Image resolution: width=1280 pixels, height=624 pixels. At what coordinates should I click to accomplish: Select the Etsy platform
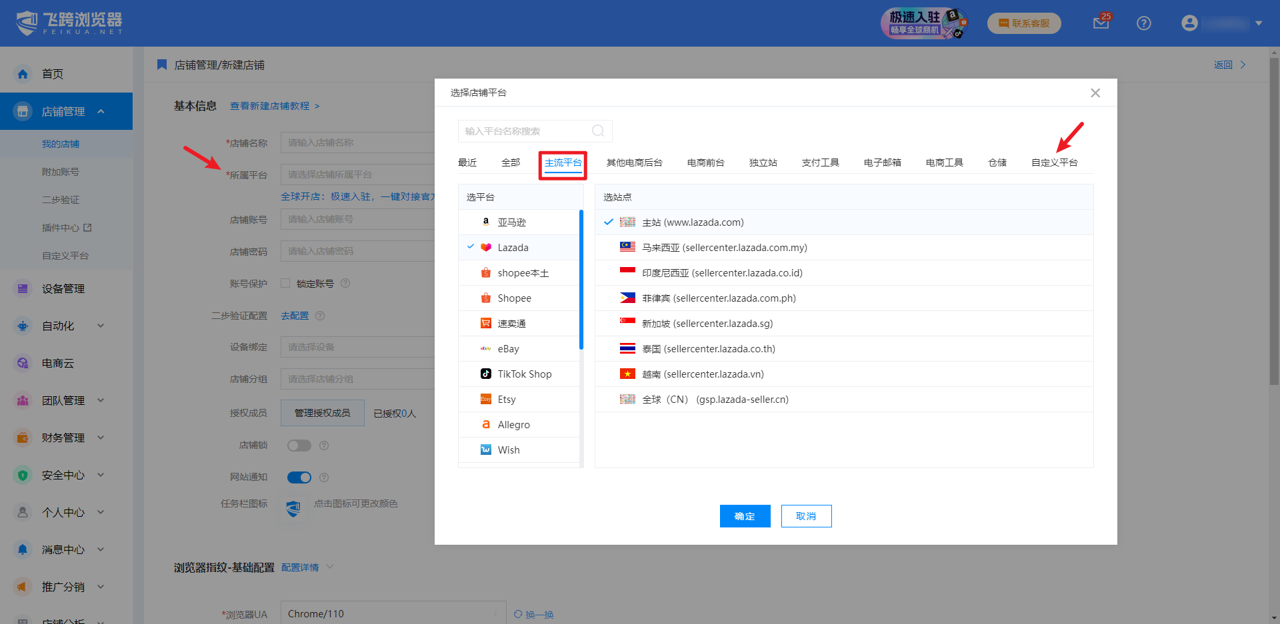click(519, 400)
